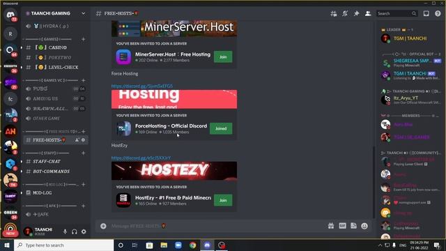446x251 pixels.
Task: Create invite for FREE-HOSTS channel
Action: coord(77,140)
